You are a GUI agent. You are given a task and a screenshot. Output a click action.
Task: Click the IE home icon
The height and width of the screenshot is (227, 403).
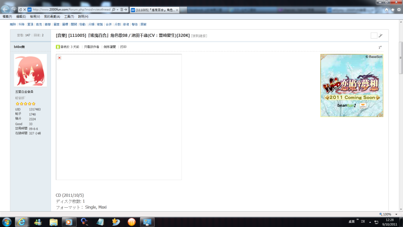(x=386, y=9)
